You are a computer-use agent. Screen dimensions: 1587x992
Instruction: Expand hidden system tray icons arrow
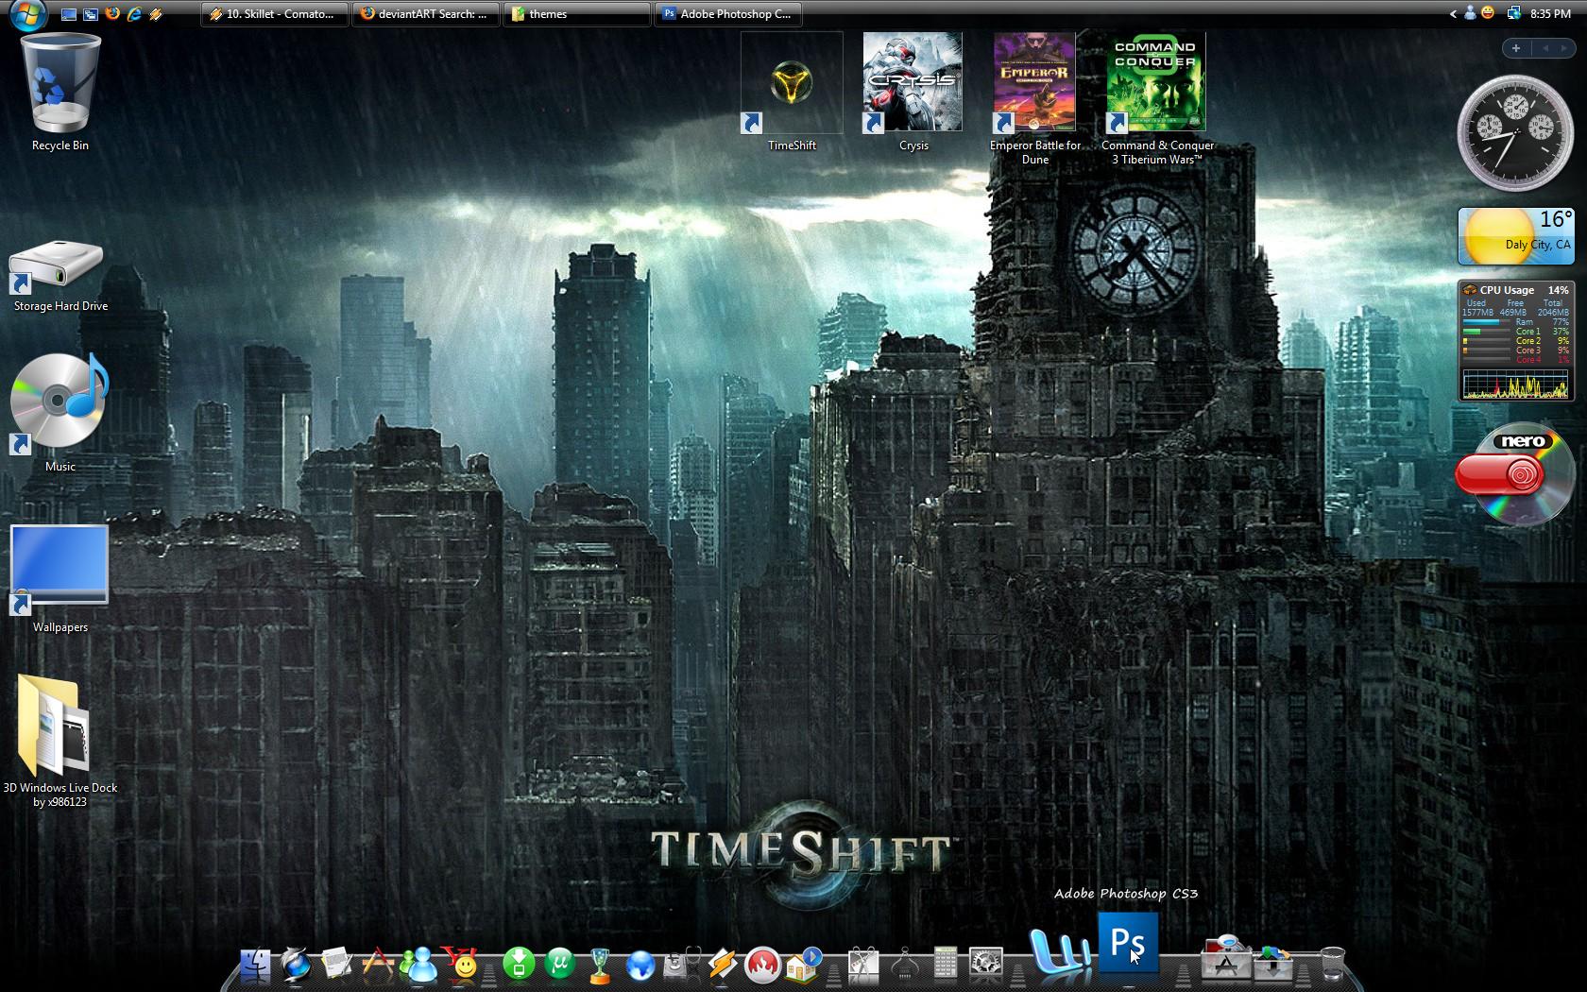[1453, 14]
